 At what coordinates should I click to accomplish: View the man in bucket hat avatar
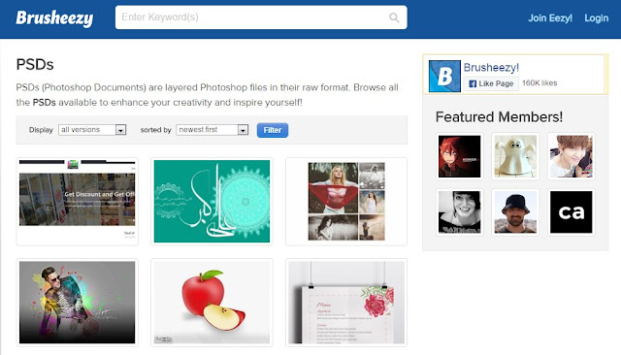[x=515, y=212]
